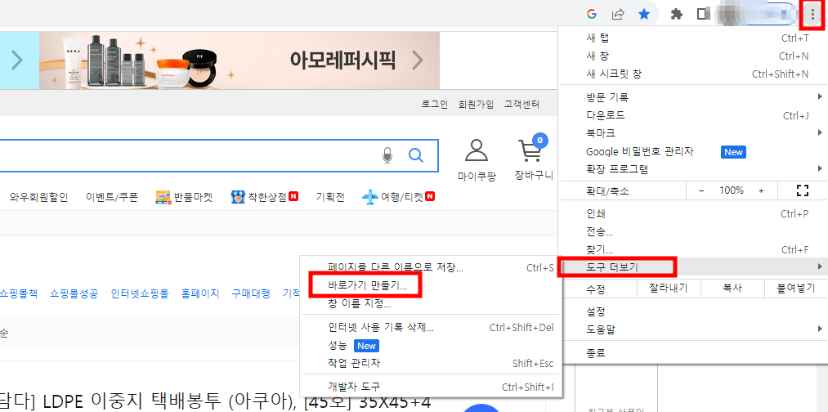Select 바로가기 만들기... submenu item
The width and height of the screenshot is (828, 412).
(x=432, y=286)
